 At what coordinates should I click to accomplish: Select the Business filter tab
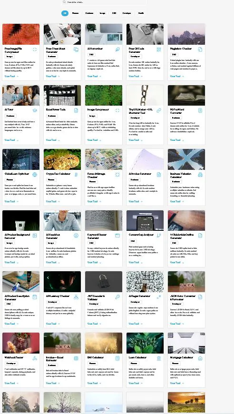(89, 13)
